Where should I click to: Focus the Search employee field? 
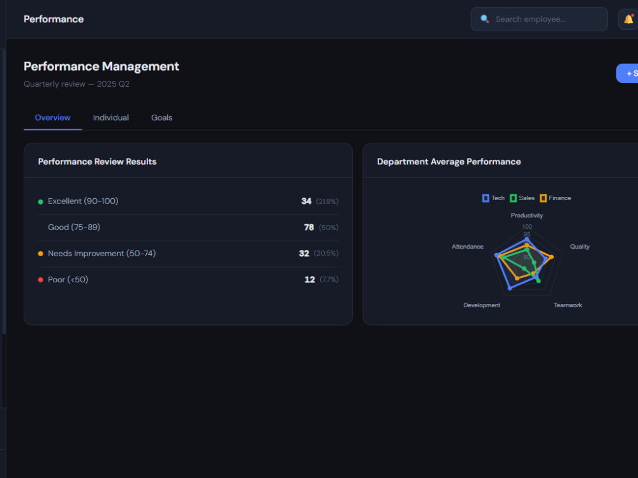point(539,19)
